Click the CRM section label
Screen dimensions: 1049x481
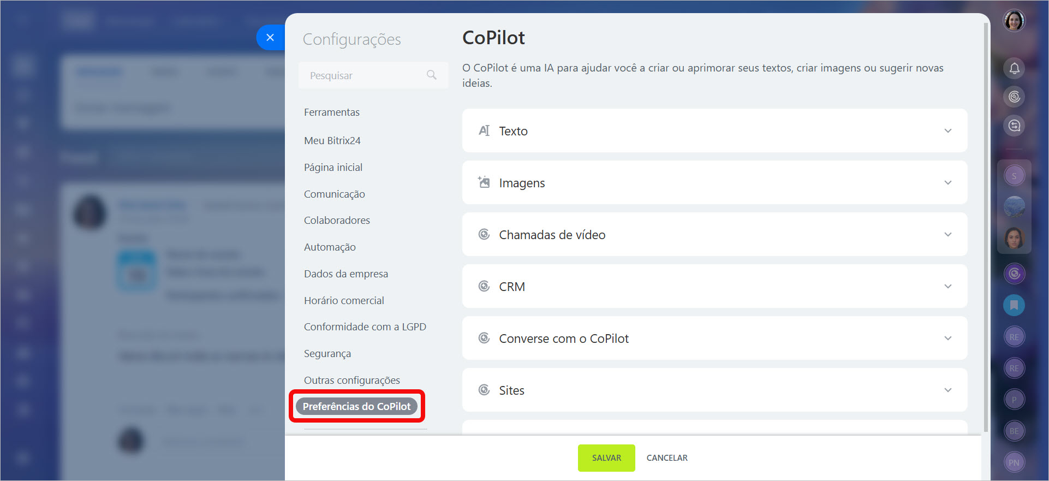point(512,287)
